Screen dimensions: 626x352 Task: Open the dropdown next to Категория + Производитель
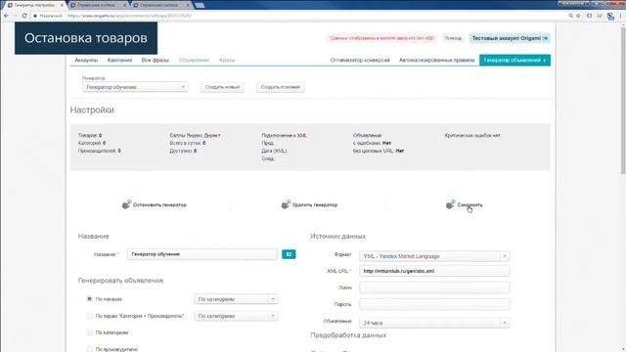pos(236,316)
